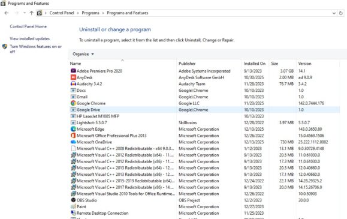Click the Control Panel icon in address bar
Image resolution: width=347 pixels, height=219 pixels.
point(40,13)
